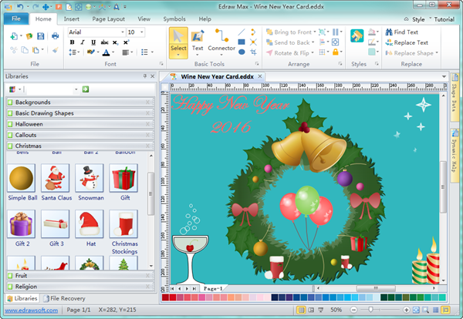Select the Select pointer tool

178,42
